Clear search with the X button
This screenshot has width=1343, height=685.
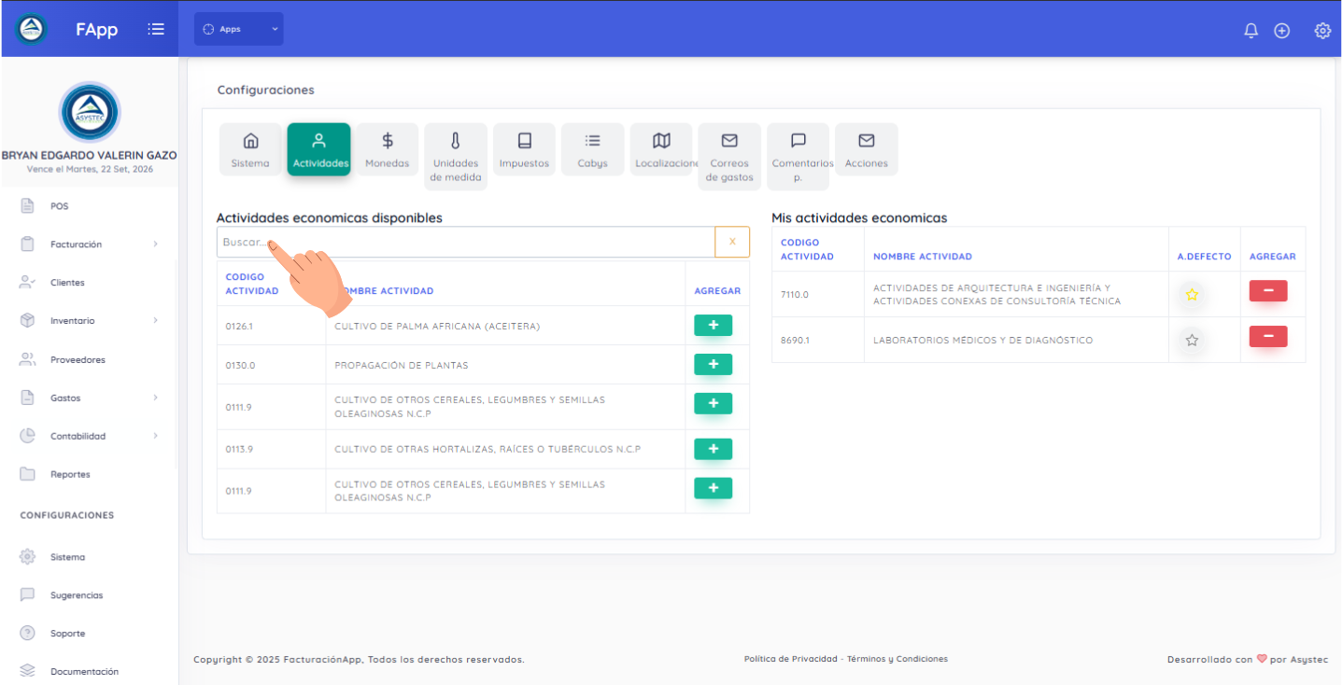732,243
